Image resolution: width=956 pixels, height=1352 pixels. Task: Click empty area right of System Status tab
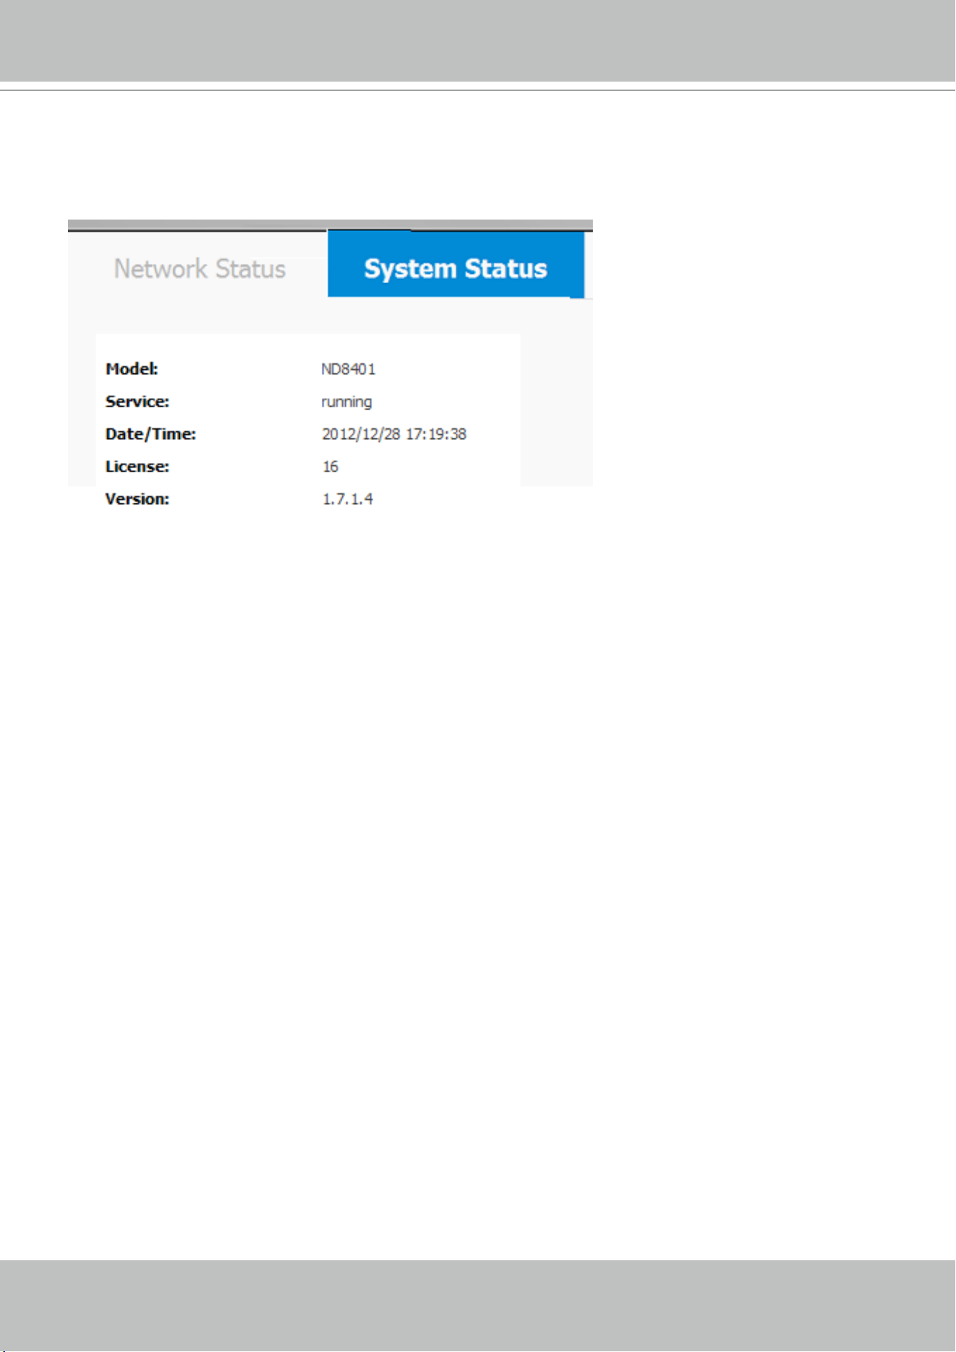(x=588, y=264)
